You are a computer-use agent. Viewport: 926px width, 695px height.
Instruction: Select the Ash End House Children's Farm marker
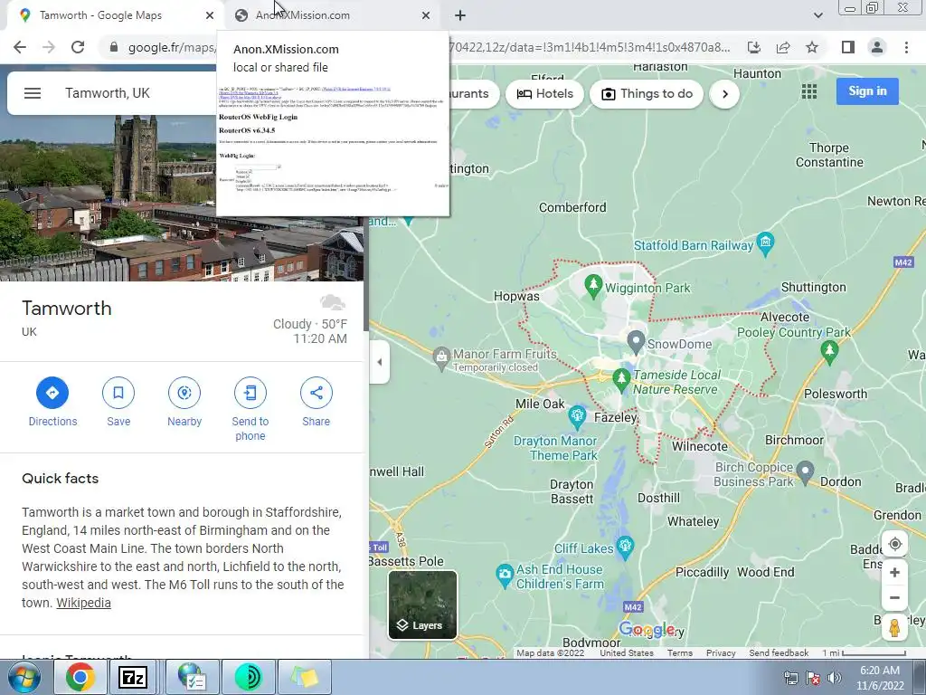click(x=505, y=575)
